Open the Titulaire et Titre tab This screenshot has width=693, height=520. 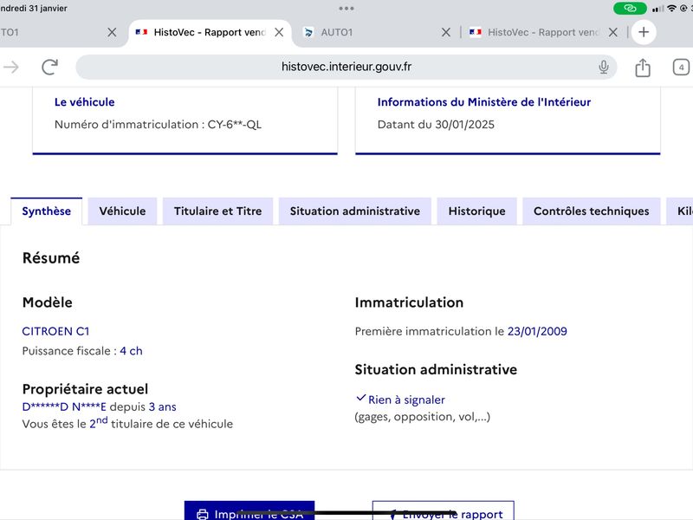tap(218, 211)
